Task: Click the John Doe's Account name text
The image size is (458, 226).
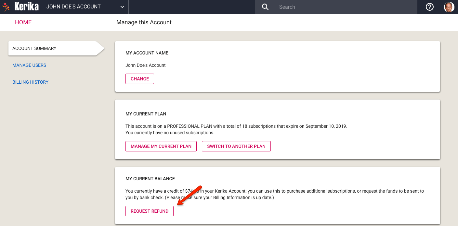Action: tap(145, 65)
